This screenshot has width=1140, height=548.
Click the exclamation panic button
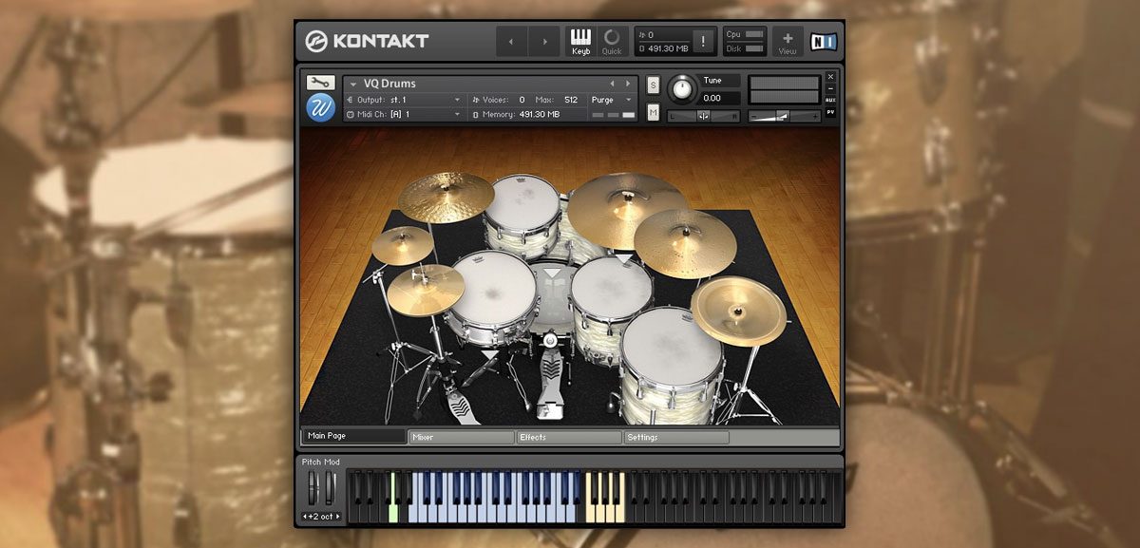703,42
